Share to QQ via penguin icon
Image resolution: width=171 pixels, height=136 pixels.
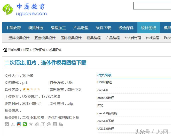(19, 124)
